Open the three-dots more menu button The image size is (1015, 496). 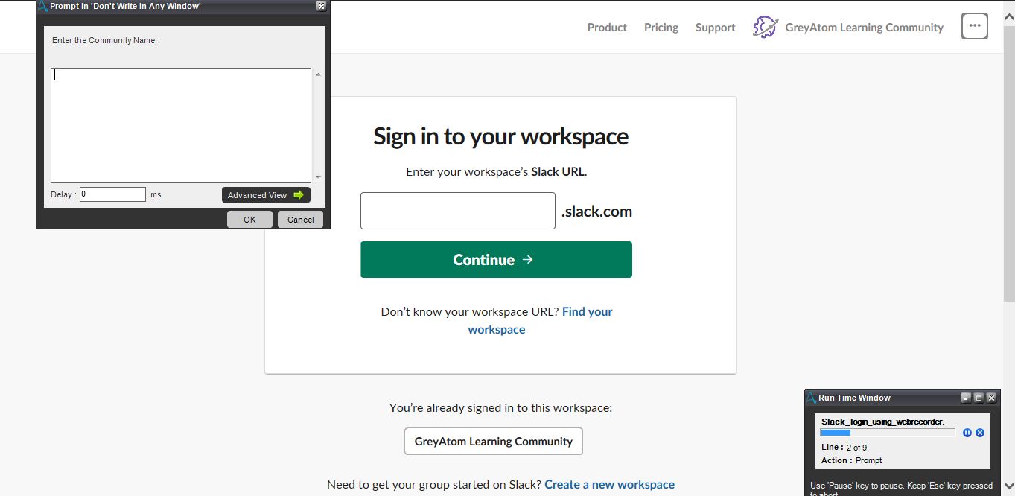tap(975, 27)
